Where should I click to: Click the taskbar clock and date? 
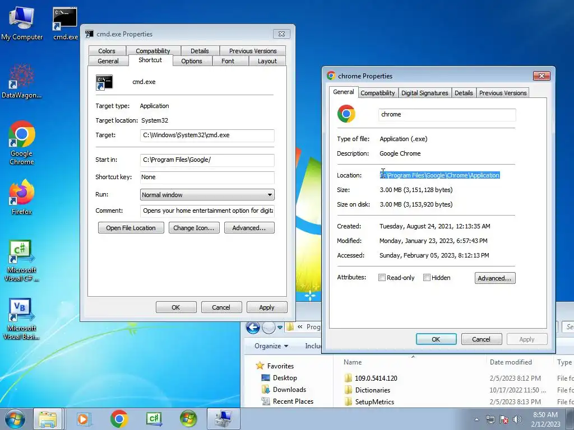[x=546, y=419]
